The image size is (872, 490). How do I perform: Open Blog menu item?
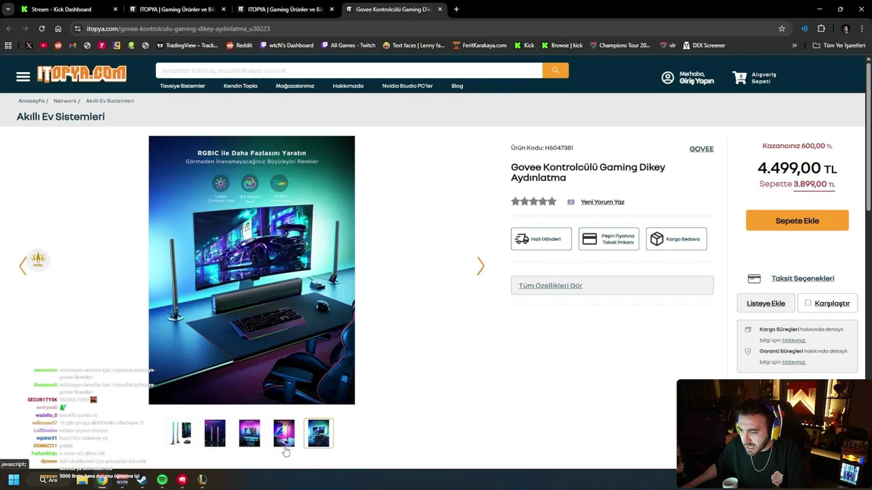point(457,86)
